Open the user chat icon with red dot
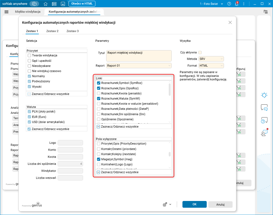The width and height of the screenshot is (273, 215). pyautogui.click(x=264, y=132)
